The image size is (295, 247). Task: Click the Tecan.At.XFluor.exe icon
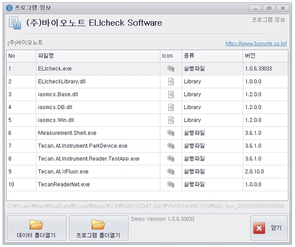point(171,172)
